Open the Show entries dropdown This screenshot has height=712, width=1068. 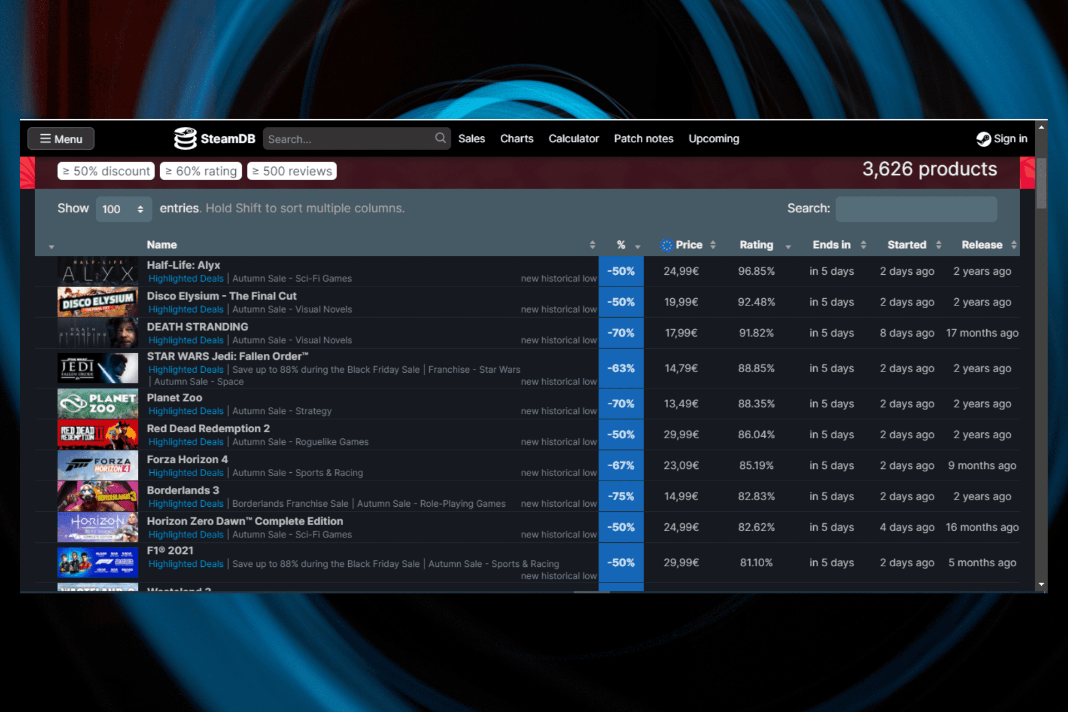[x=123, y=209]
